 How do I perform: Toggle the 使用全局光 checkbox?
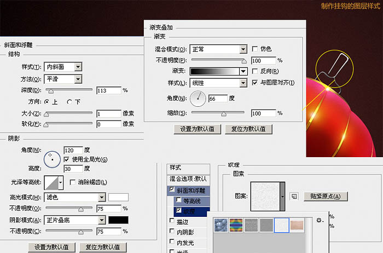(x=66, y=159)
